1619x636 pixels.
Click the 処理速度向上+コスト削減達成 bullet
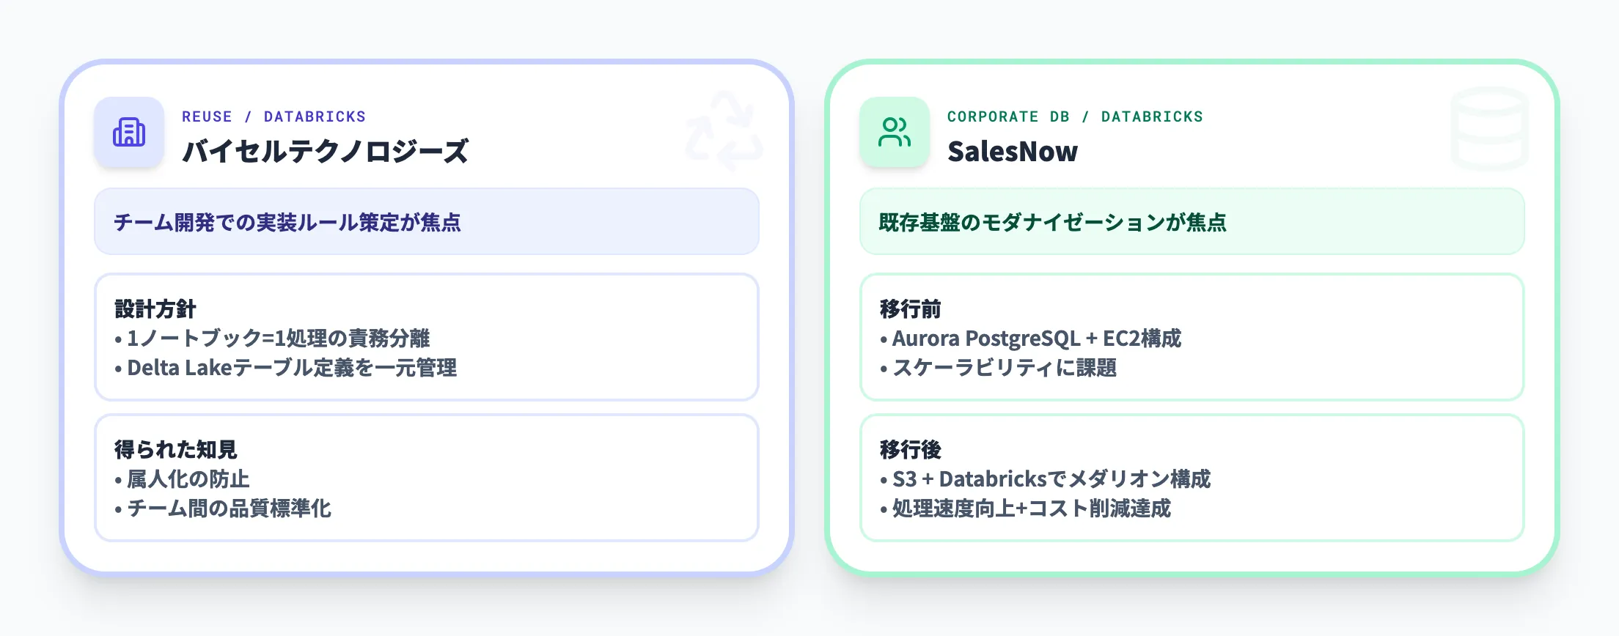point(1031,509)
